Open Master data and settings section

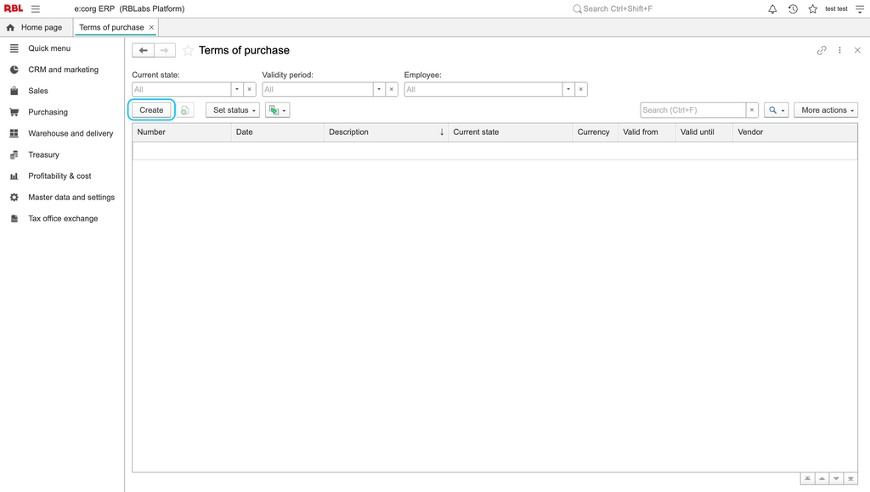[71, 198]
